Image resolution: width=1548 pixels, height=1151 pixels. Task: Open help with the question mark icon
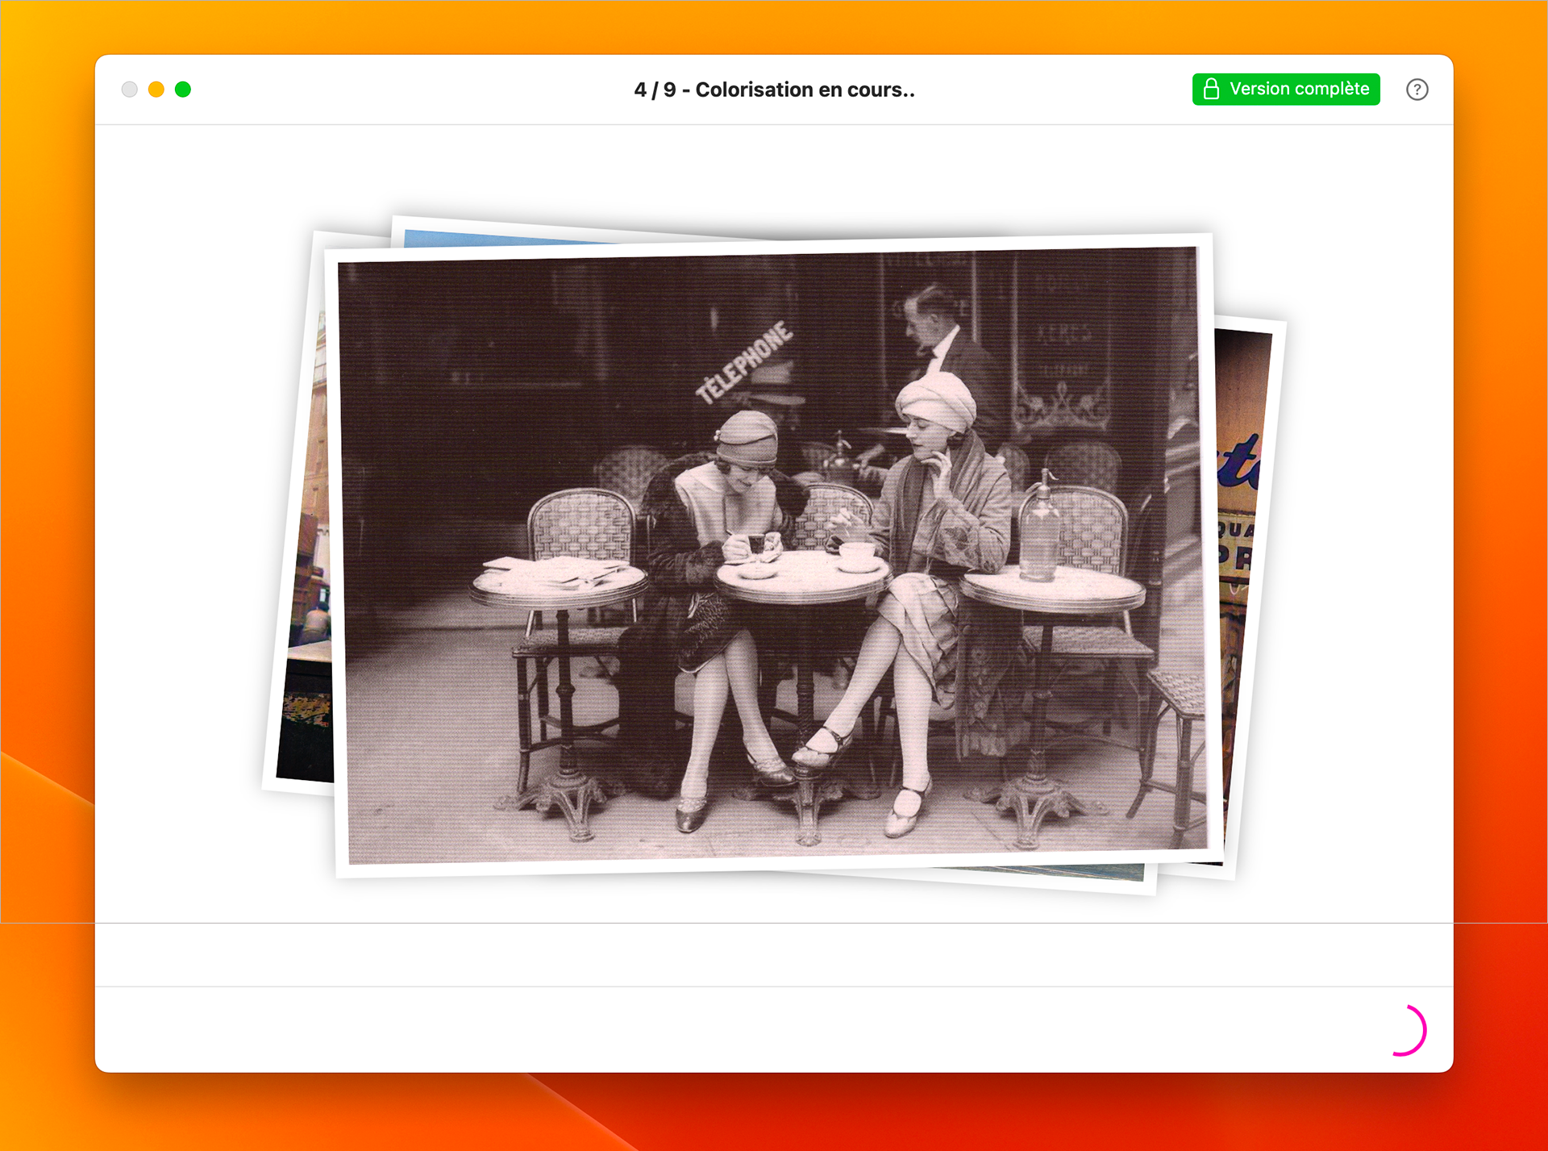(x=1417, y=90)
